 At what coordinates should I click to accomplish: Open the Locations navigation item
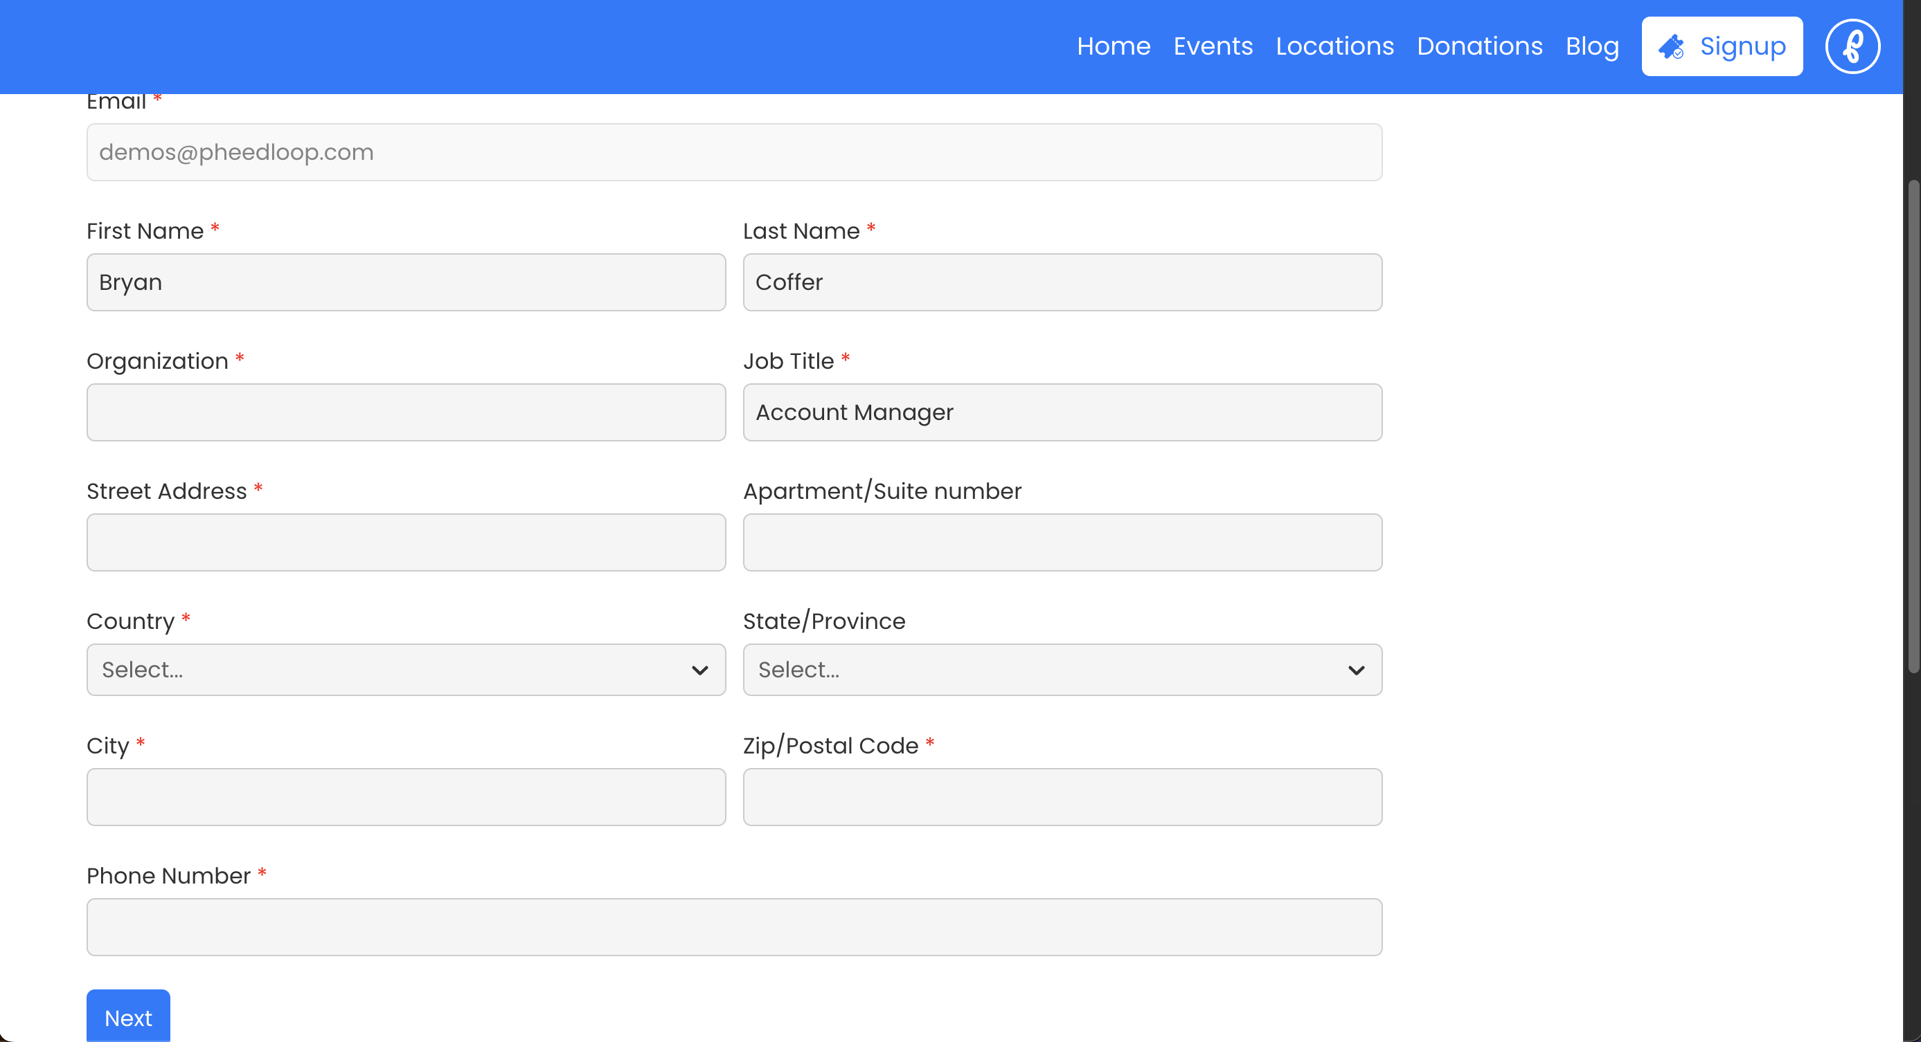1334,46
